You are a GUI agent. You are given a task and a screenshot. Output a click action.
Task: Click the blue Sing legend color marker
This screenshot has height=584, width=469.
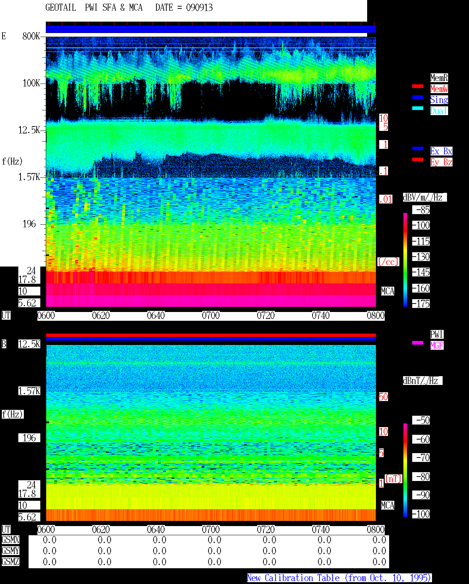(x=418, y=97)
